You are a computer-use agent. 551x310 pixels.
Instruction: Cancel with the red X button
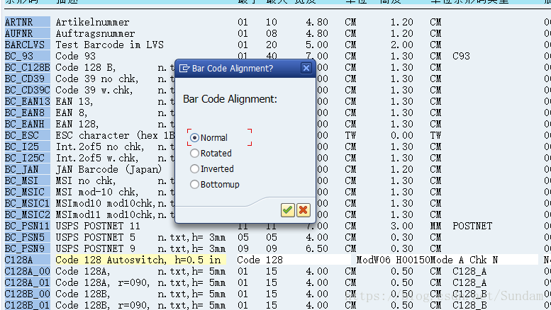tap(304, 210)
